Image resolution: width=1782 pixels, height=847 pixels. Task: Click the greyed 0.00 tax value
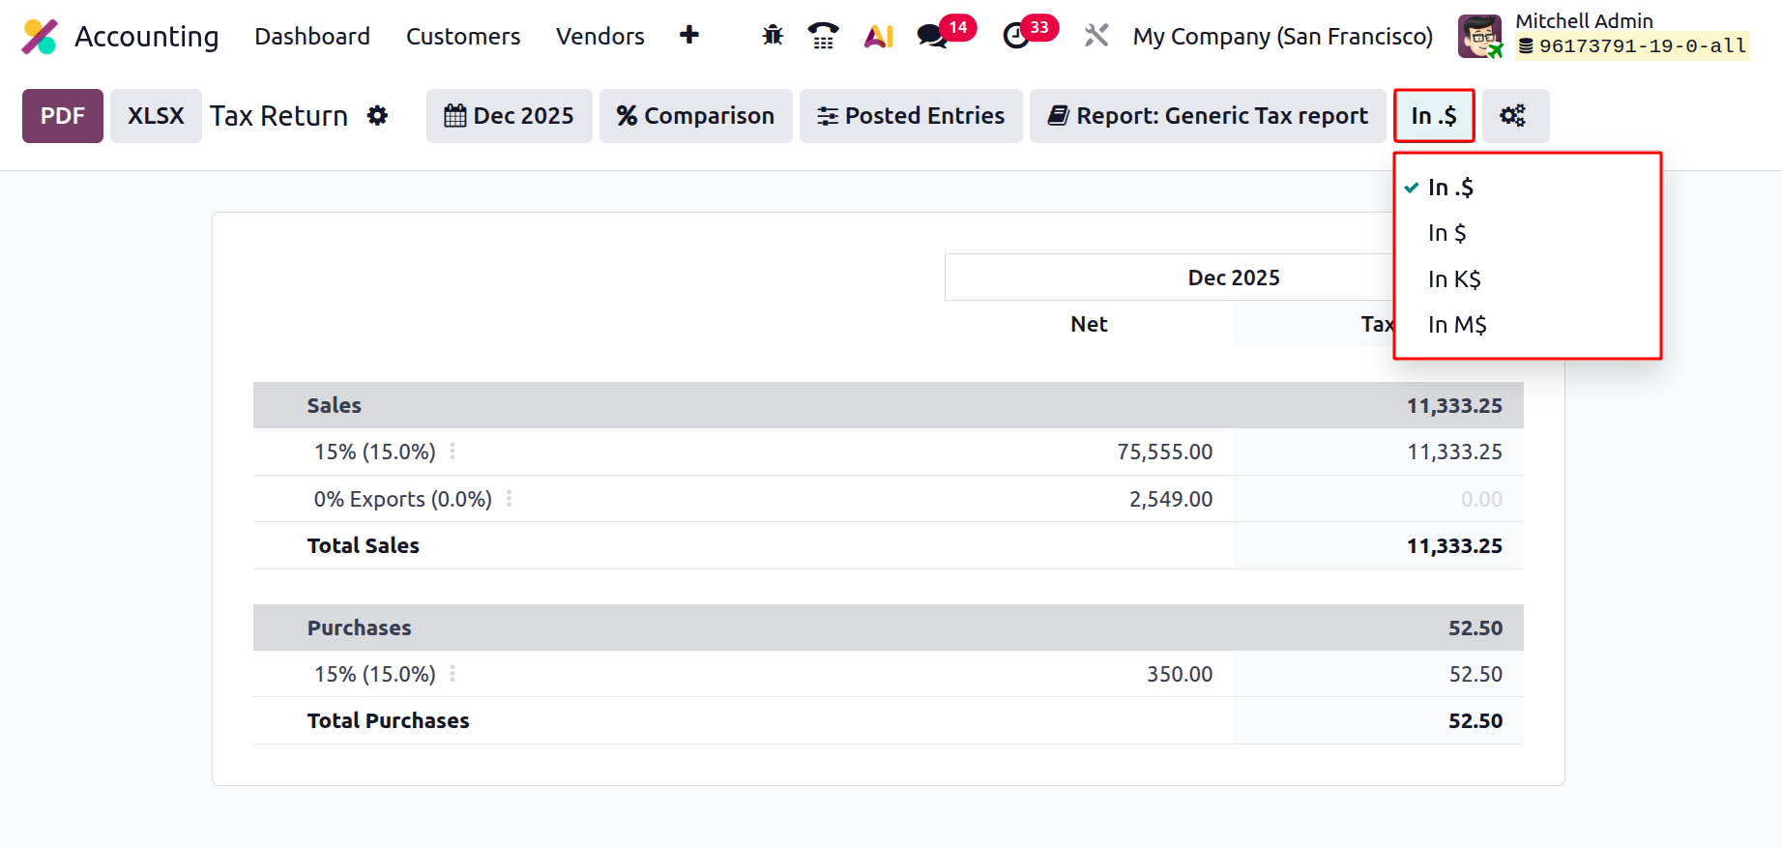tap(1481, 499)
